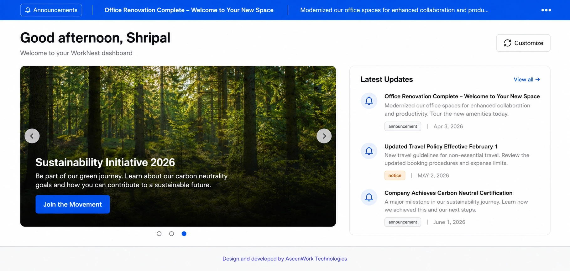Click bell icon beside Carbon Neutral Certification
This screenshot has width=570, height=271.
pyautogui.click(x=369, y=197)
